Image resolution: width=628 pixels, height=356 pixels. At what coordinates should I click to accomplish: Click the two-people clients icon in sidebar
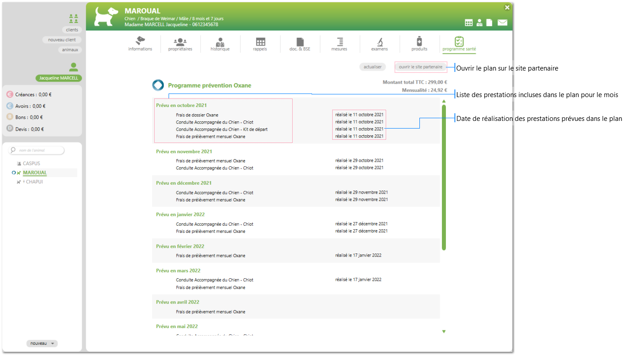[x=74, y=18]
